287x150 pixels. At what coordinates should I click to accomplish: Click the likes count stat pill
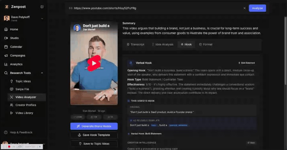coord(94,117)
